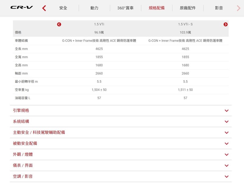Click the 價格 row label
The width and height of the screenshot is (244, 183).
(18, 32)
